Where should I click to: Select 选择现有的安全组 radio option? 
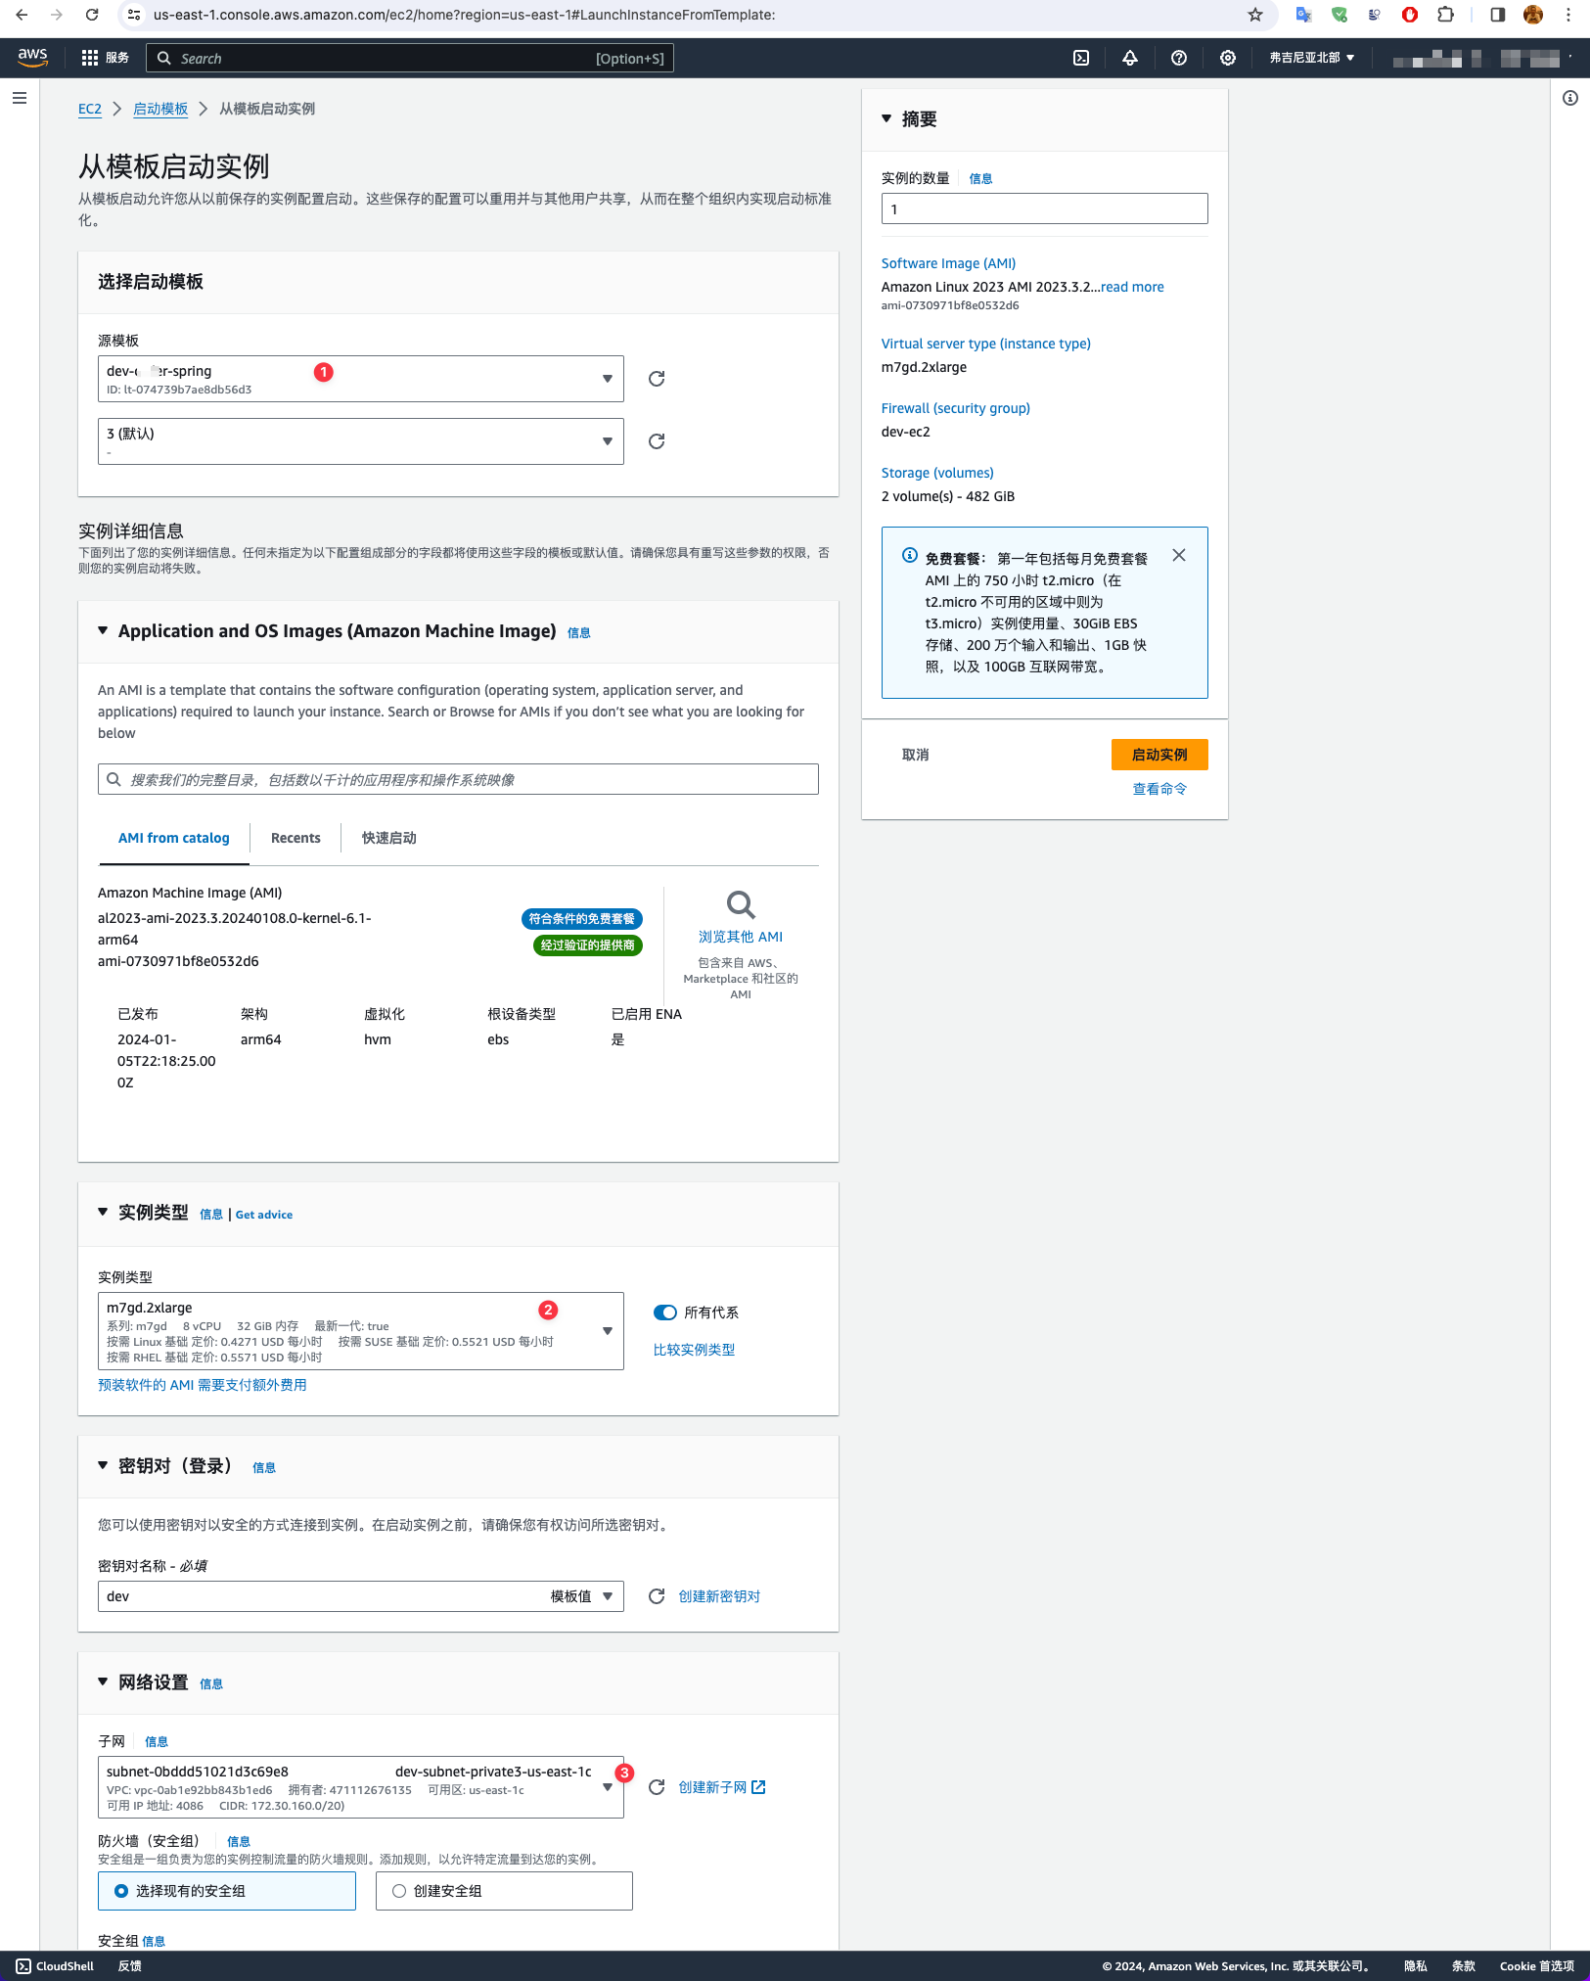point(121,1891)
